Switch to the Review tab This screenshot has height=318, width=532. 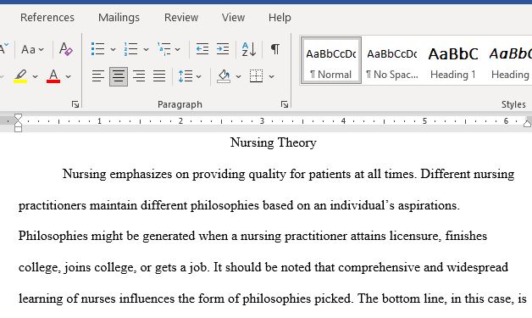[x=181, y=17]
